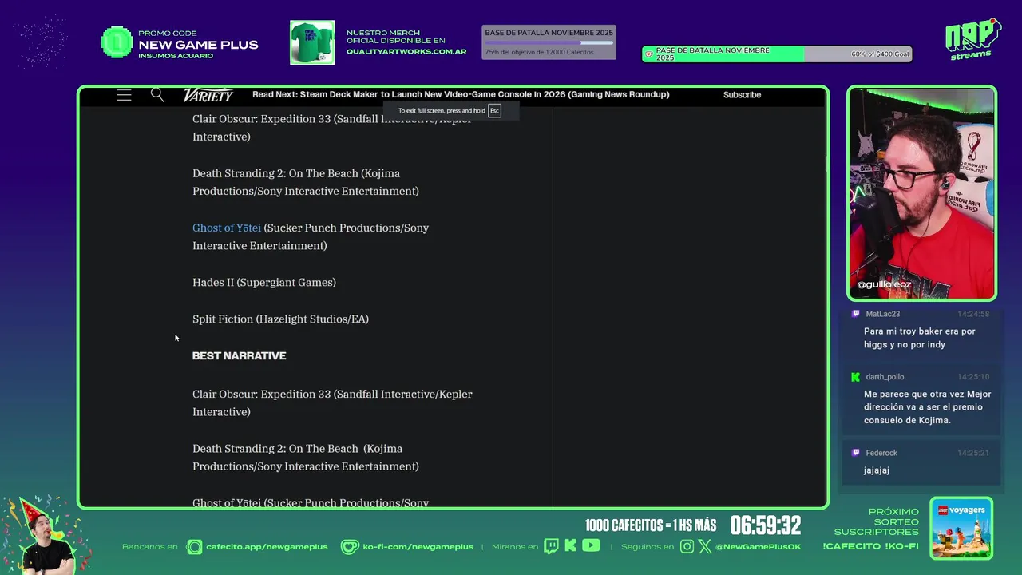Image resolution: width=1022 pixels, height=575 pixels.
Task: Click Clair Obscur entry under BEST NARRATIVE
Action: (x=332, y=402)
